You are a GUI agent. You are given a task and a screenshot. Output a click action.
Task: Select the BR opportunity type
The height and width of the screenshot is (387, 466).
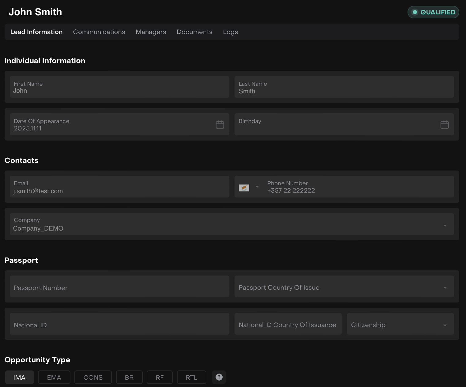[x=129, y=377]
